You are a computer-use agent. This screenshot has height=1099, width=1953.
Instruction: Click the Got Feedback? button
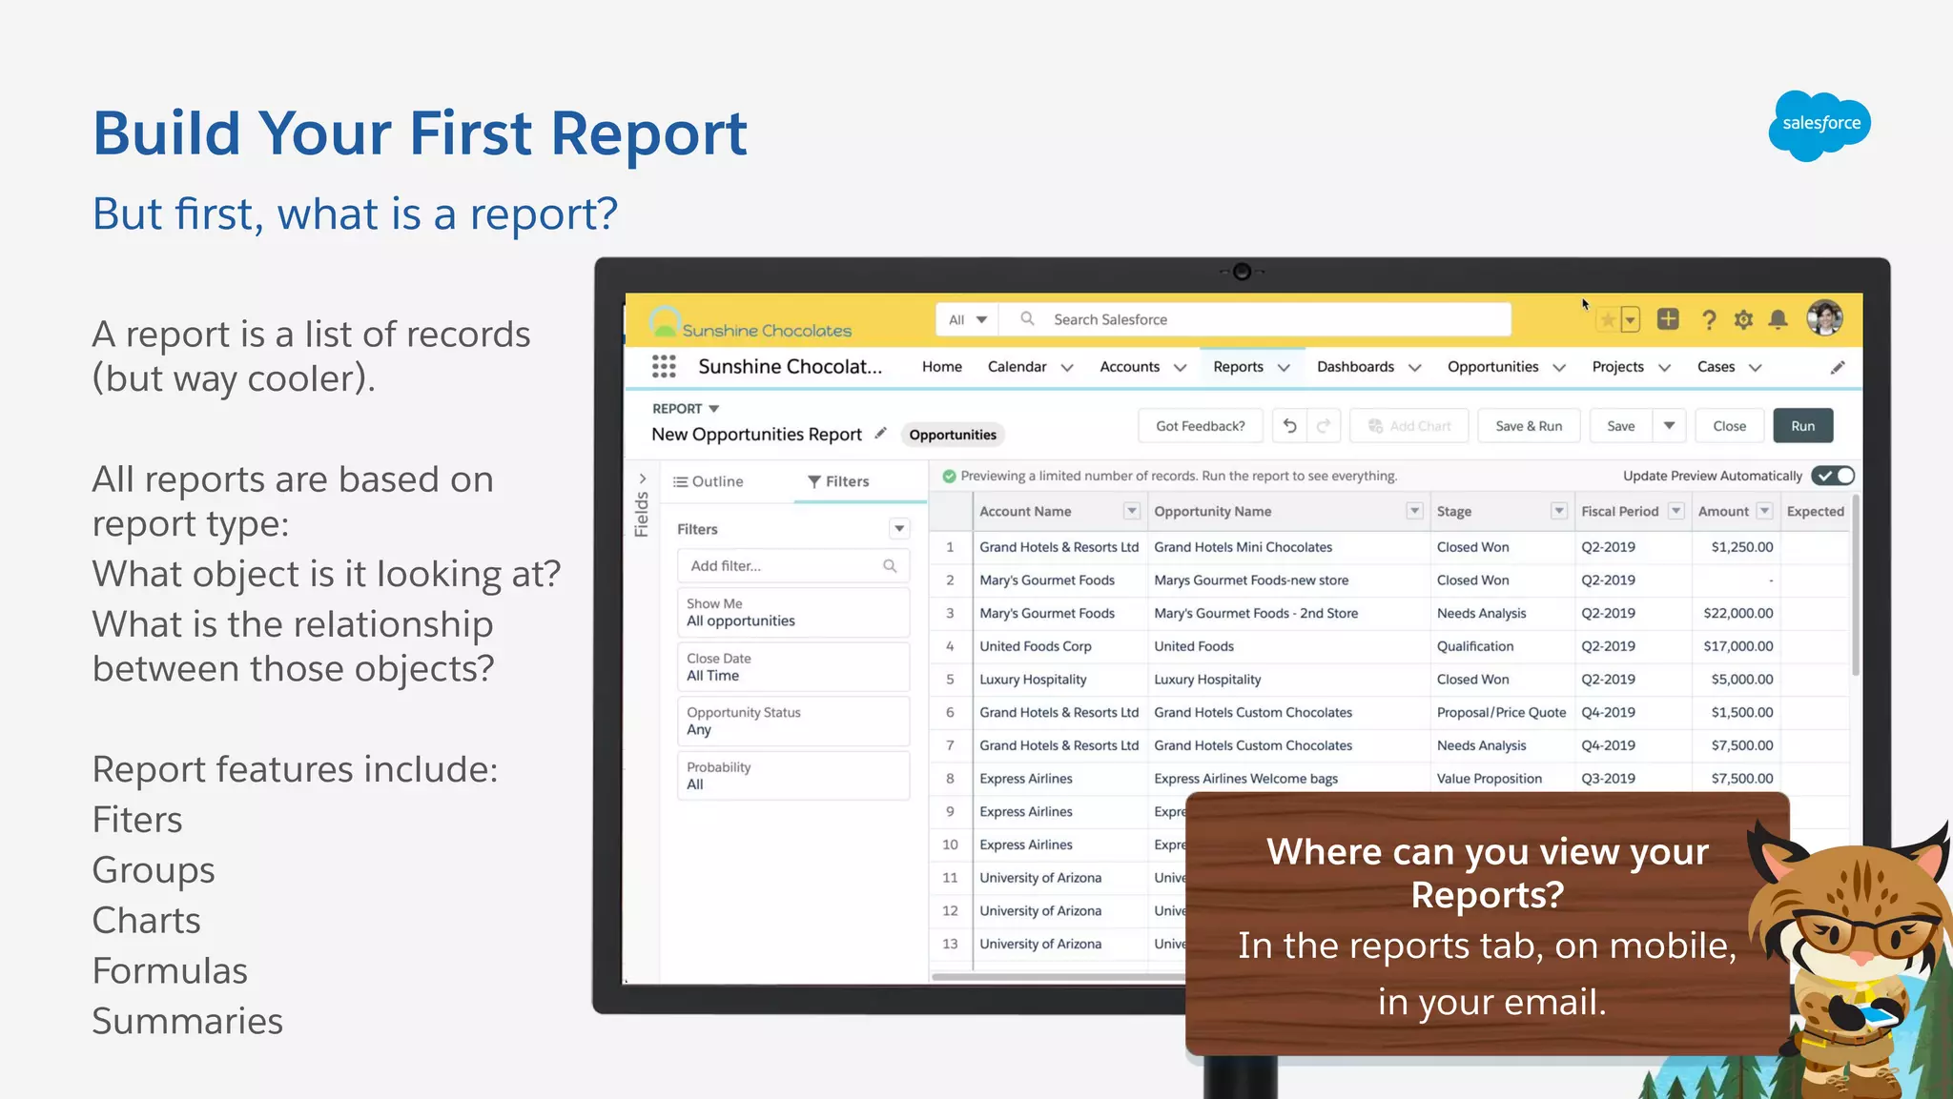(1201, 426)
